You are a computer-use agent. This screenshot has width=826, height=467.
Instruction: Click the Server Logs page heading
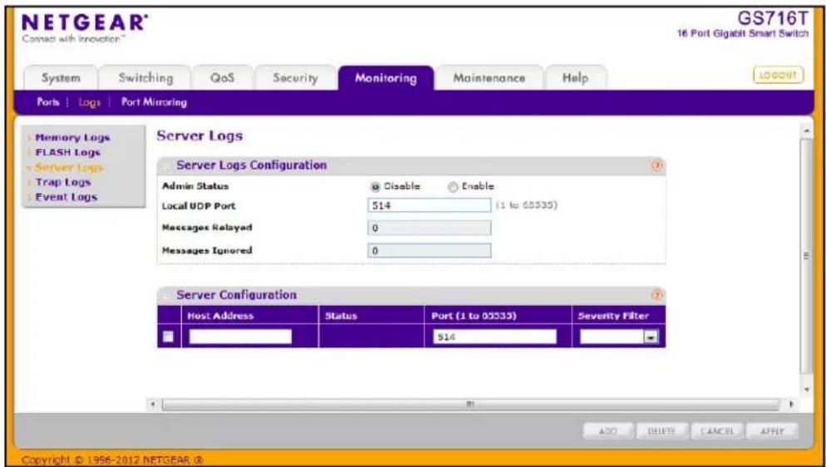200,135
